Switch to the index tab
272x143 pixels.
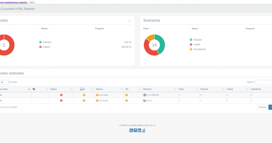click(32, 3)
